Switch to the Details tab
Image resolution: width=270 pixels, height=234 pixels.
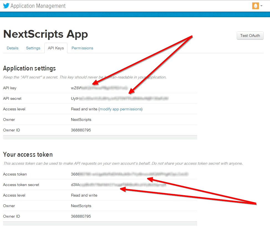coord(12,48)
